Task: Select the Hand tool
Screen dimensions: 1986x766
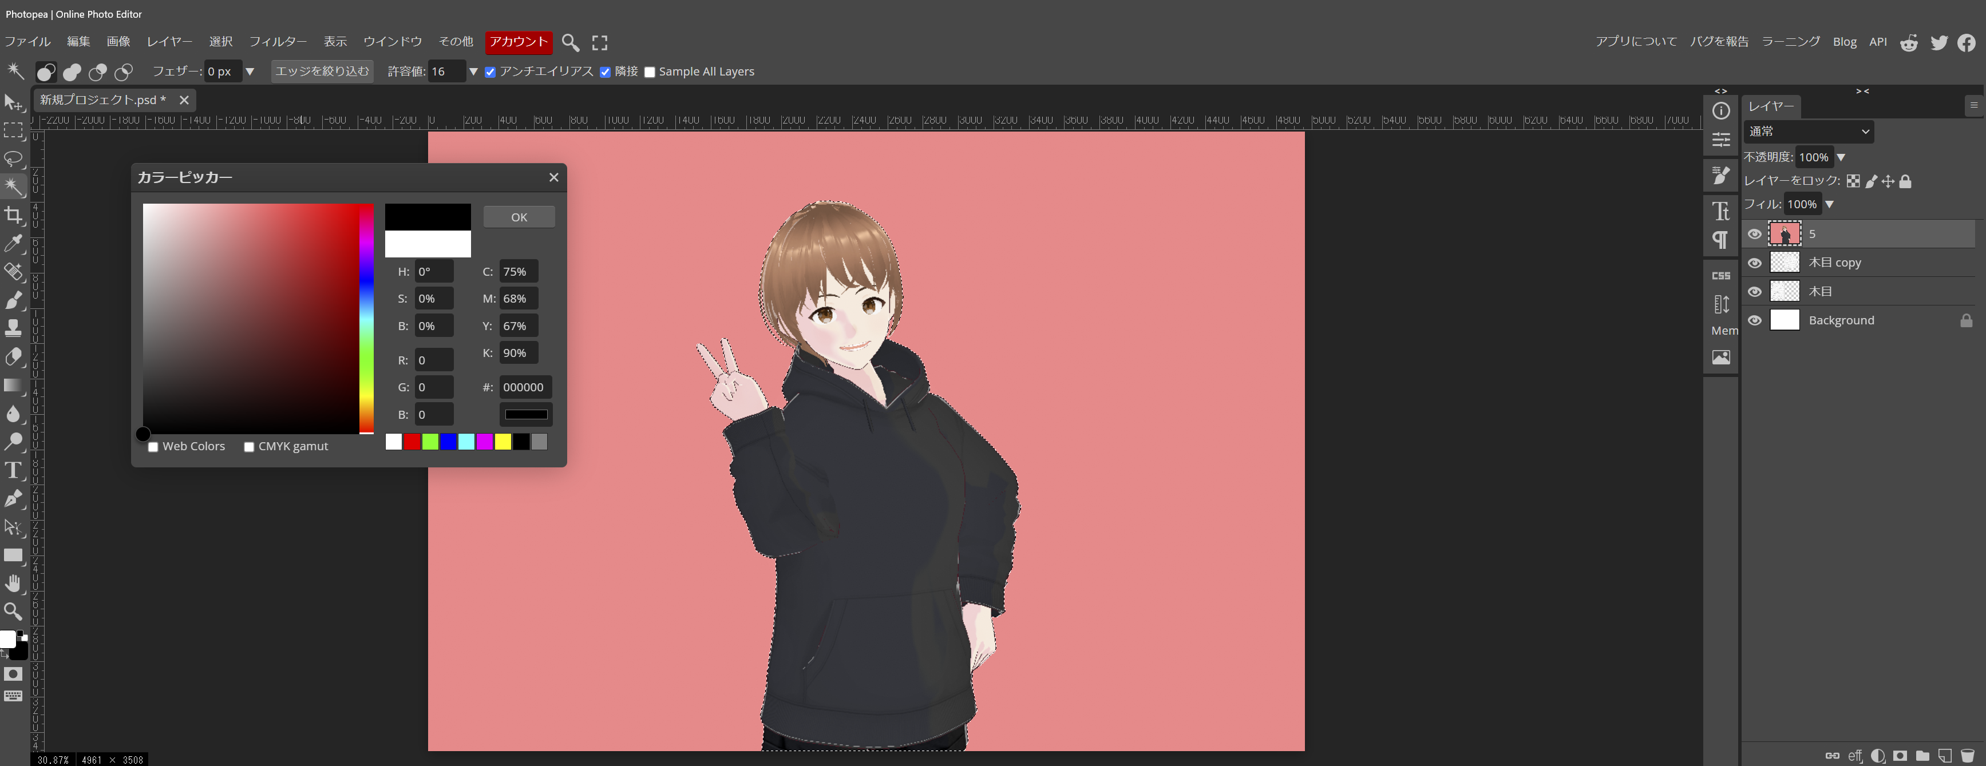Action: [x=13, y=584]
